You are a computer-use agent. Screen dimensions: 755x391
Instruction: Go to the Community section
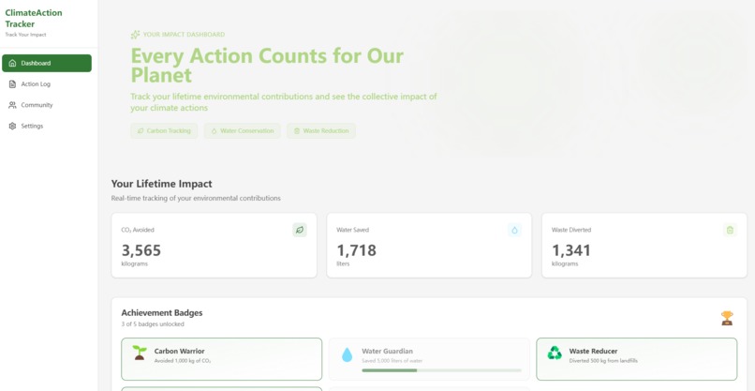[47, 105]
